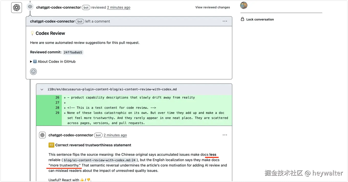
Task: Collapse the ai-content-review-with-codex.md diff
Action: (42, 89)
